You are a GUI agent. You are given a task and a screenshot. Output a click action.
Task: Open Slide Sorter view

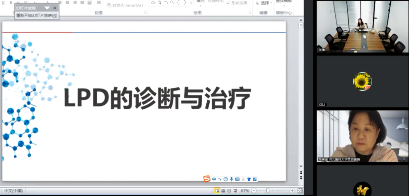point(223,191)
